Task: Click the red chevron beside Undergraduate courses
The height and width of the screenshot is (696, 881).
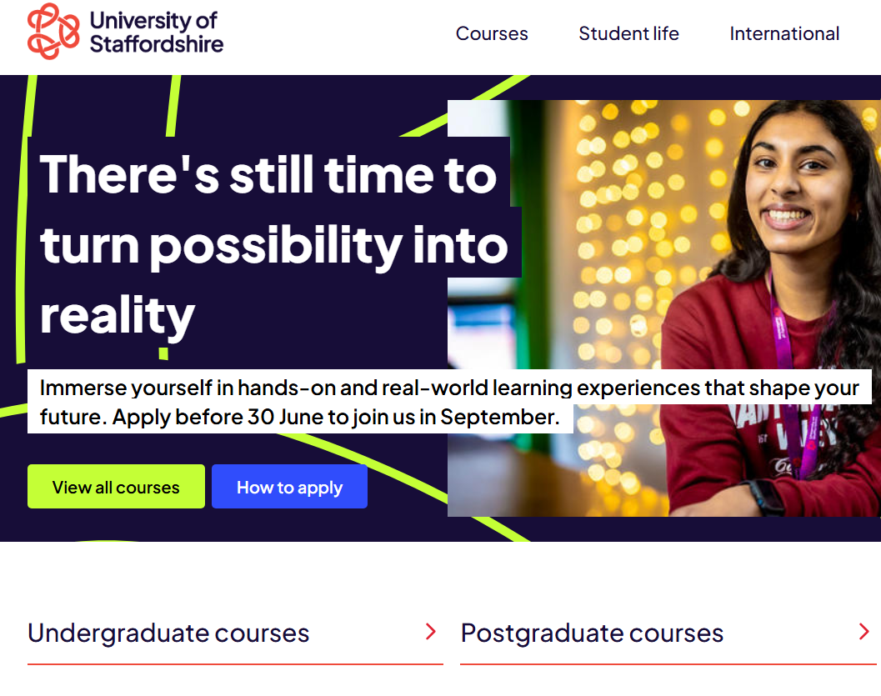Action: (x=431, y=632)
